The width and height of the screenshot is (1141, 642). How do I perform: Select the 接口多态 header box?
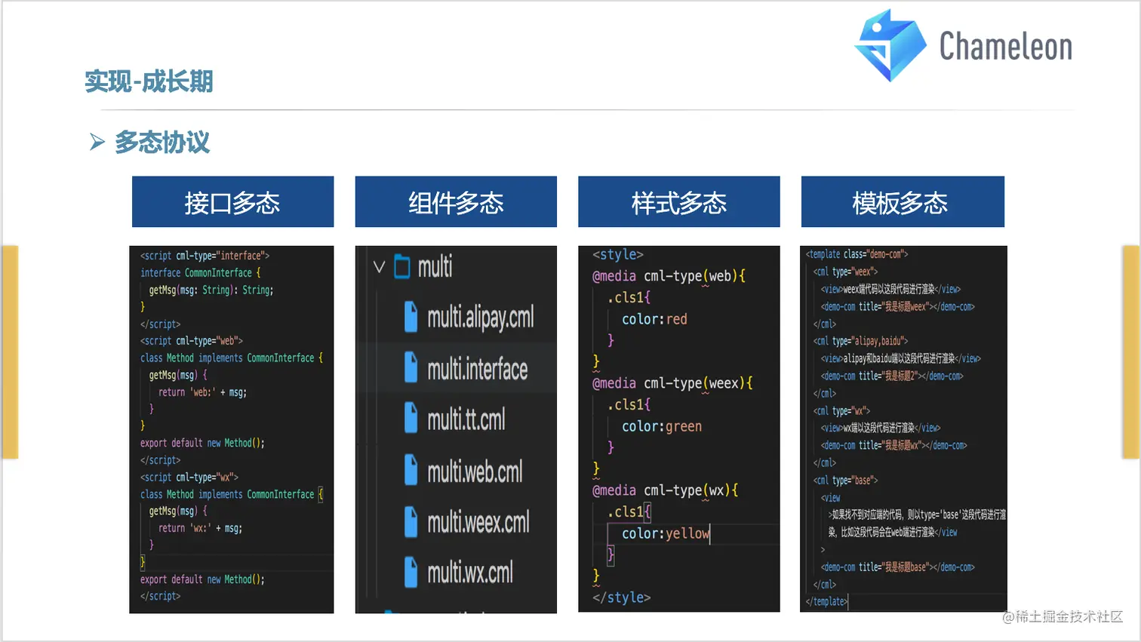tap(232, 201)
